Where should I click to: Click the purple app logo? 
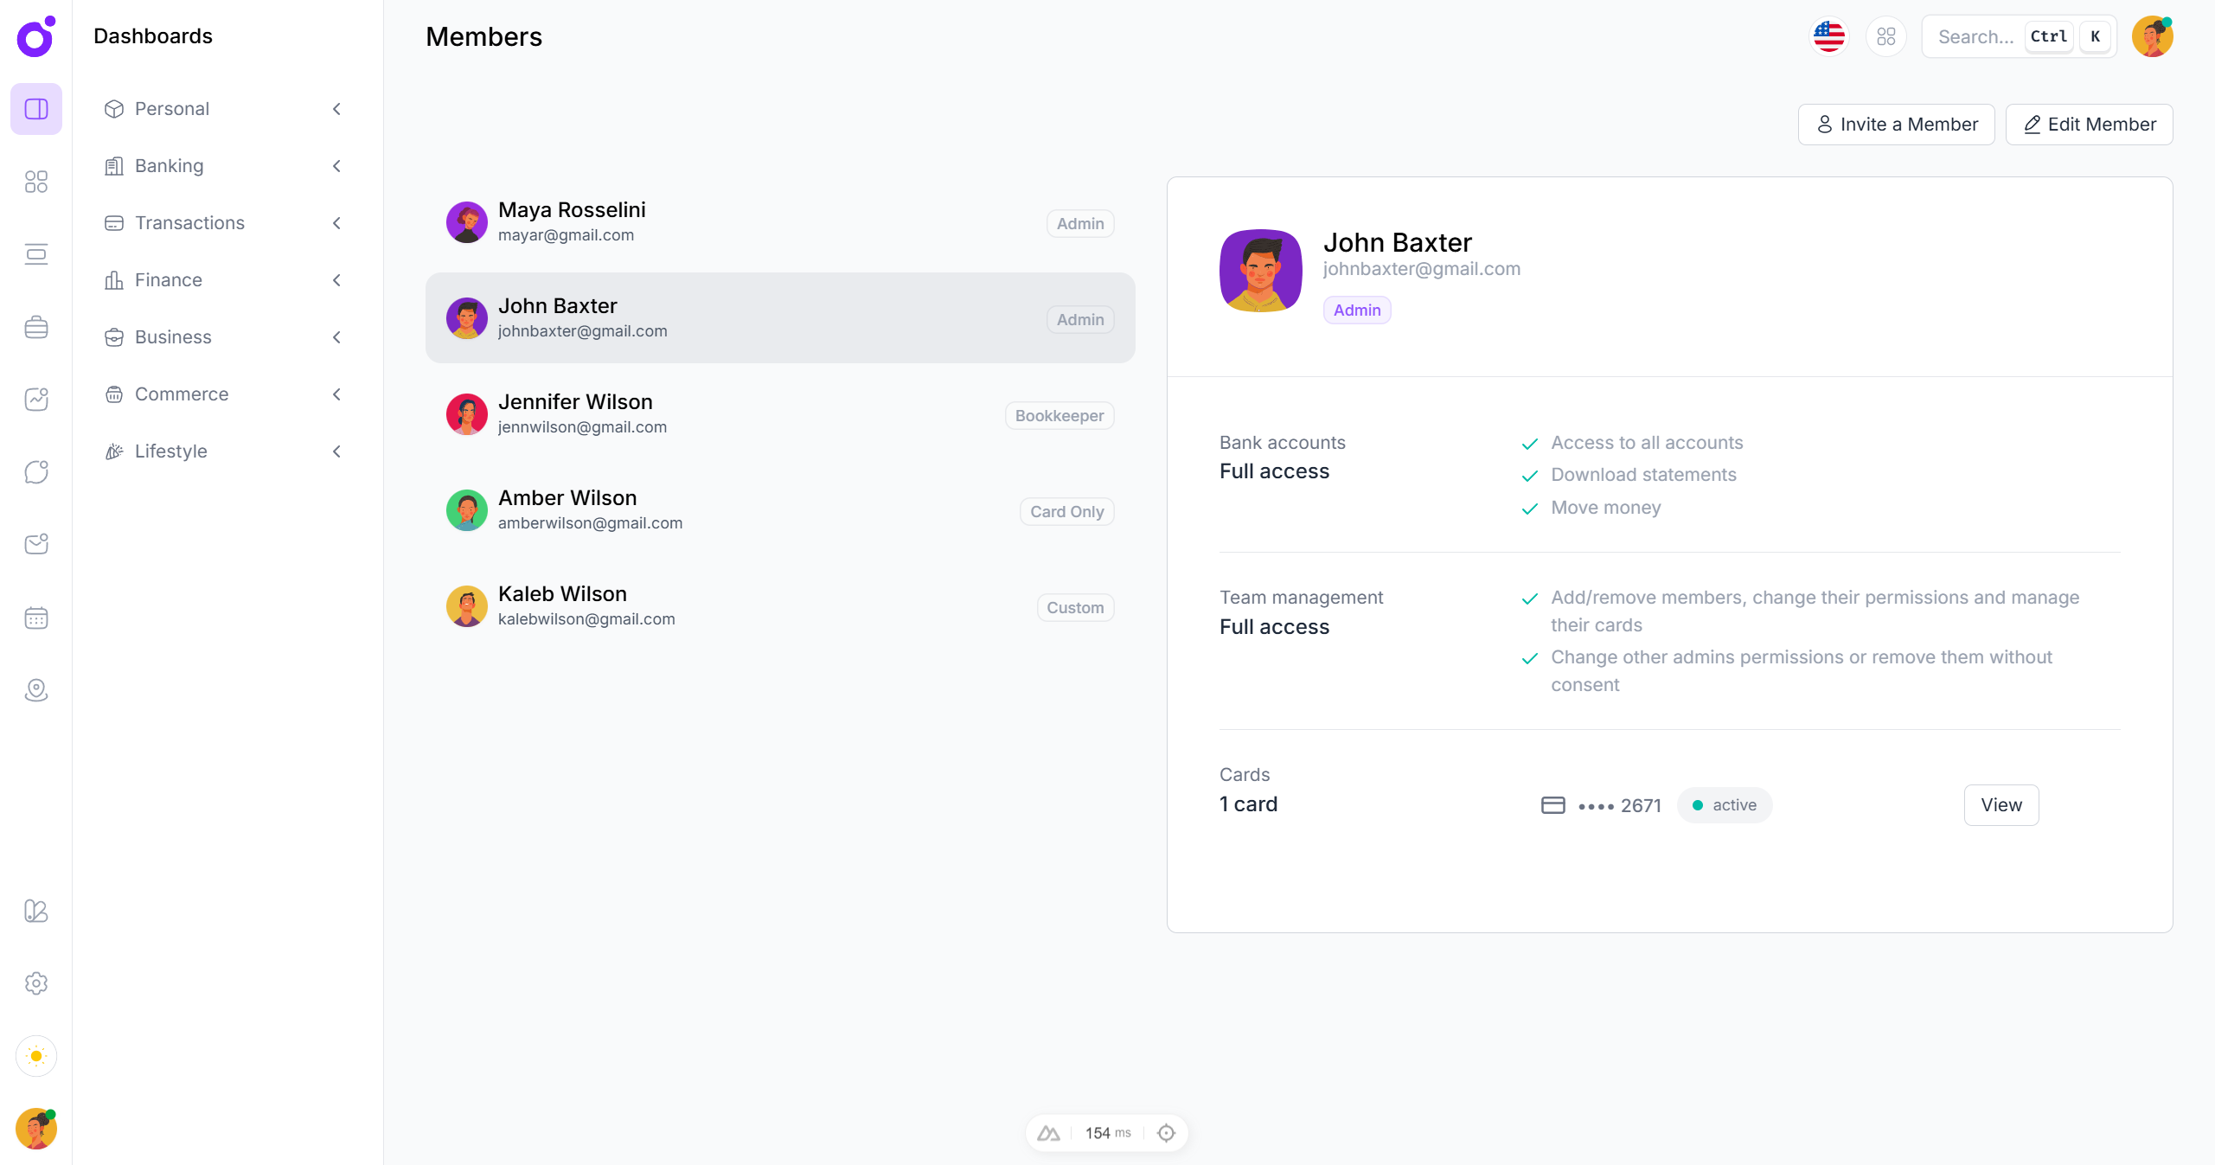[x=36, y=36]
